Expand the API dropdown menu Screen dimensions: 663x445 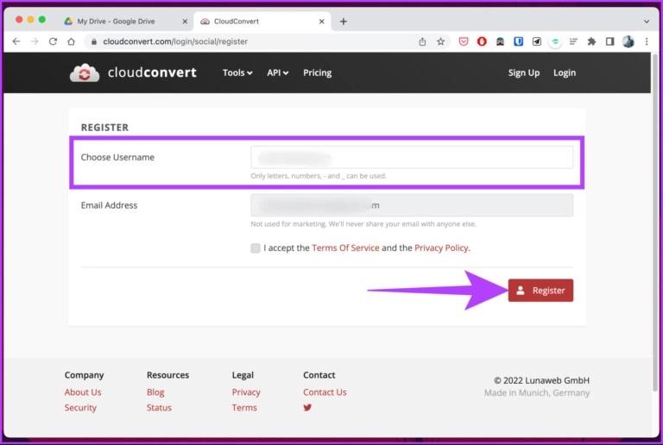(277, 72)
